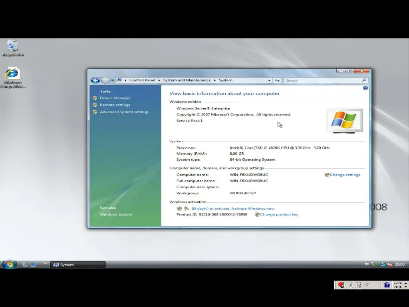Refresh the System page

(x=277, y=80)
